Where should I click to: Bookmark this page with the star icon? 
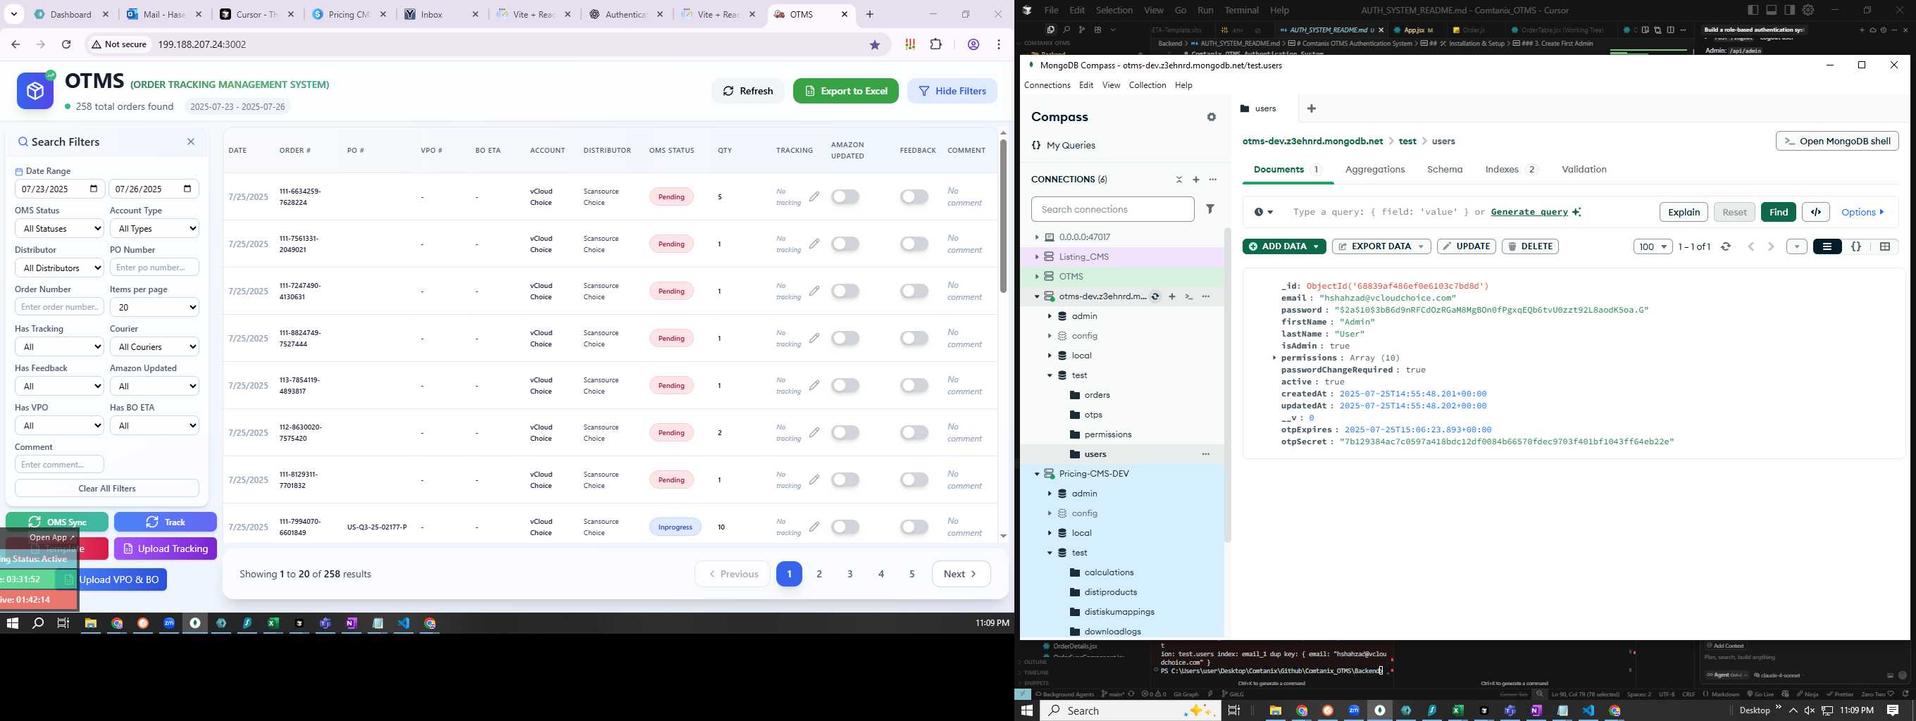tap(875, 44)
